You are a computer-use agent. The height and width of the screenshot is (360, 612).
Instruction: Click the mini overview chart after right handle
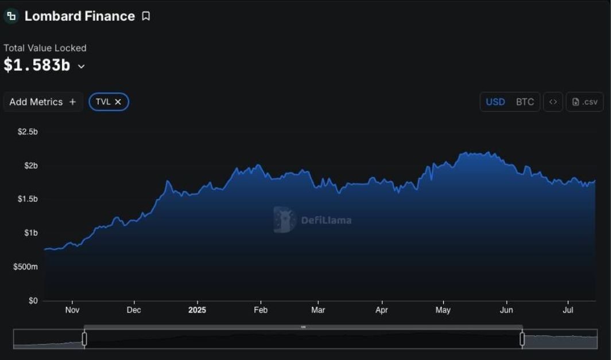[x=561, y=339]
